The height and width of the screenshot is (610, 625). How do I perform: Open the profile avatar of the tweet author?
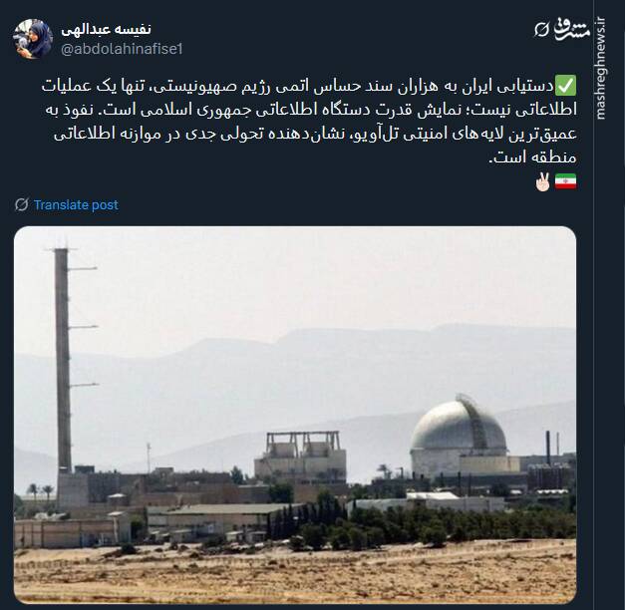click(33, 39)
